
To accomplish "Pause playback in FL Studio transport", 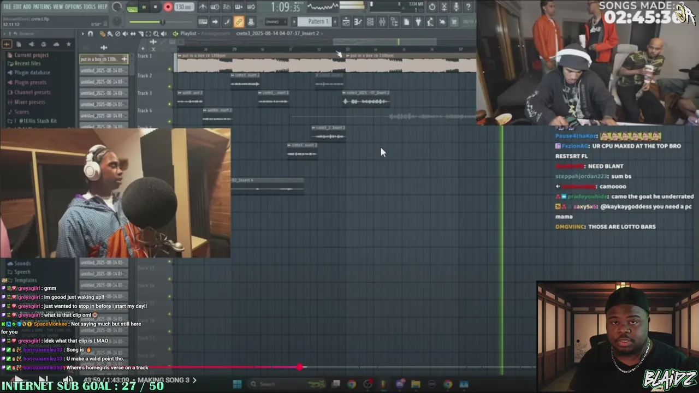I will pos(144,7).
